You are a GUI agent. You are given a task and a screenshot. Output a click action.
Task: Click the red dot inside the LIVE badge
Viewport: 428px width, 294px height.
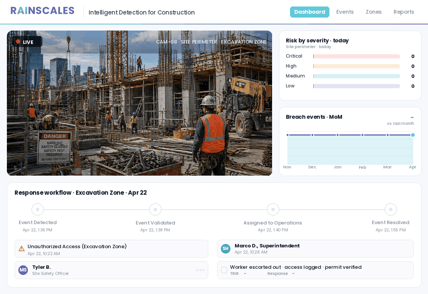tap(18, 42)
